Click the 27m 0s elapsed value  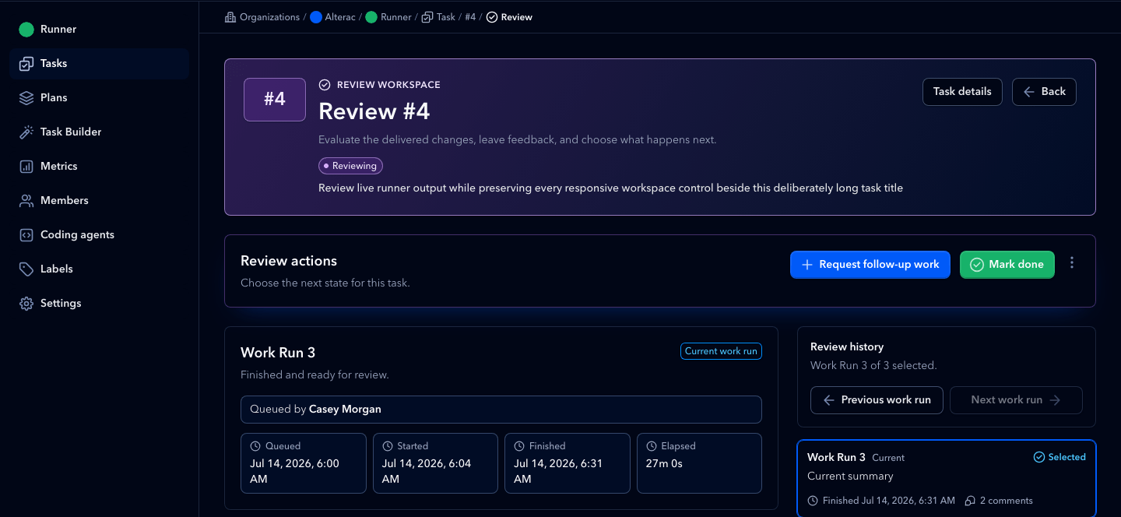[664, 463]
